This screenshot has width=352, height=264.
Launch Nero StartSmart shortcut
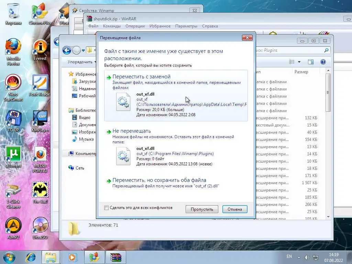pyautogui.click(x=13, y=88)
